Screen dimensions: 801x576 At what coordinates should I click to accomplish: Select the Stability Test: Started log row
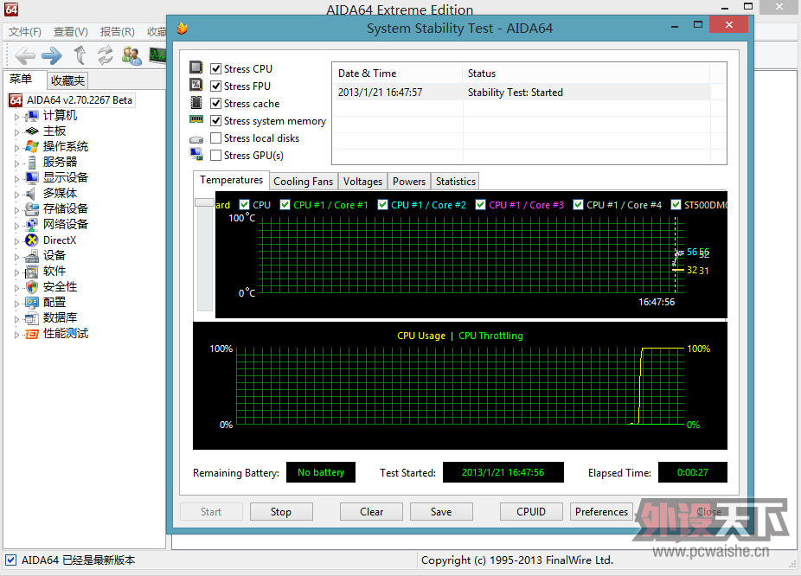(x=522, y=93)
